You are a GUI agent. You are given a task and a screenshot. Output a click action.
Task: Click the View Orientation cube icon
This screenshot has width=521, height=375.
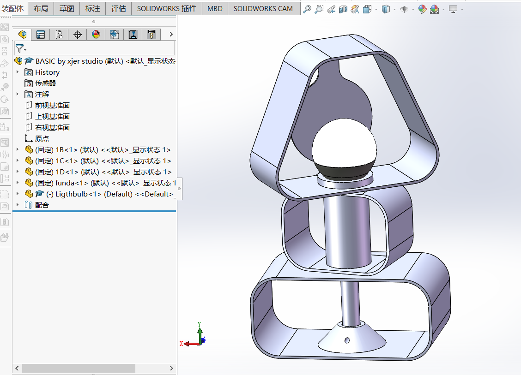(367, 9)
